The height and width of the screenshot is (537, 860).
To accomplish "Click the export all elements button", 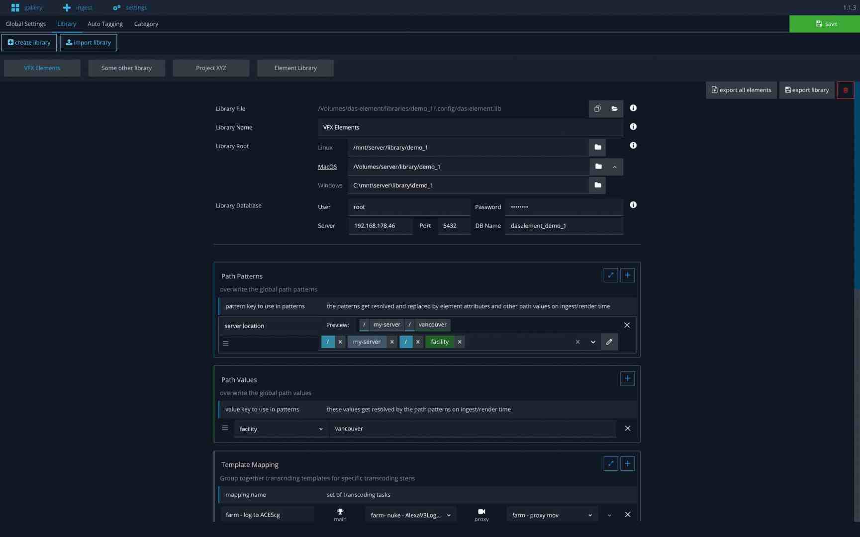I will click(741, 90).
